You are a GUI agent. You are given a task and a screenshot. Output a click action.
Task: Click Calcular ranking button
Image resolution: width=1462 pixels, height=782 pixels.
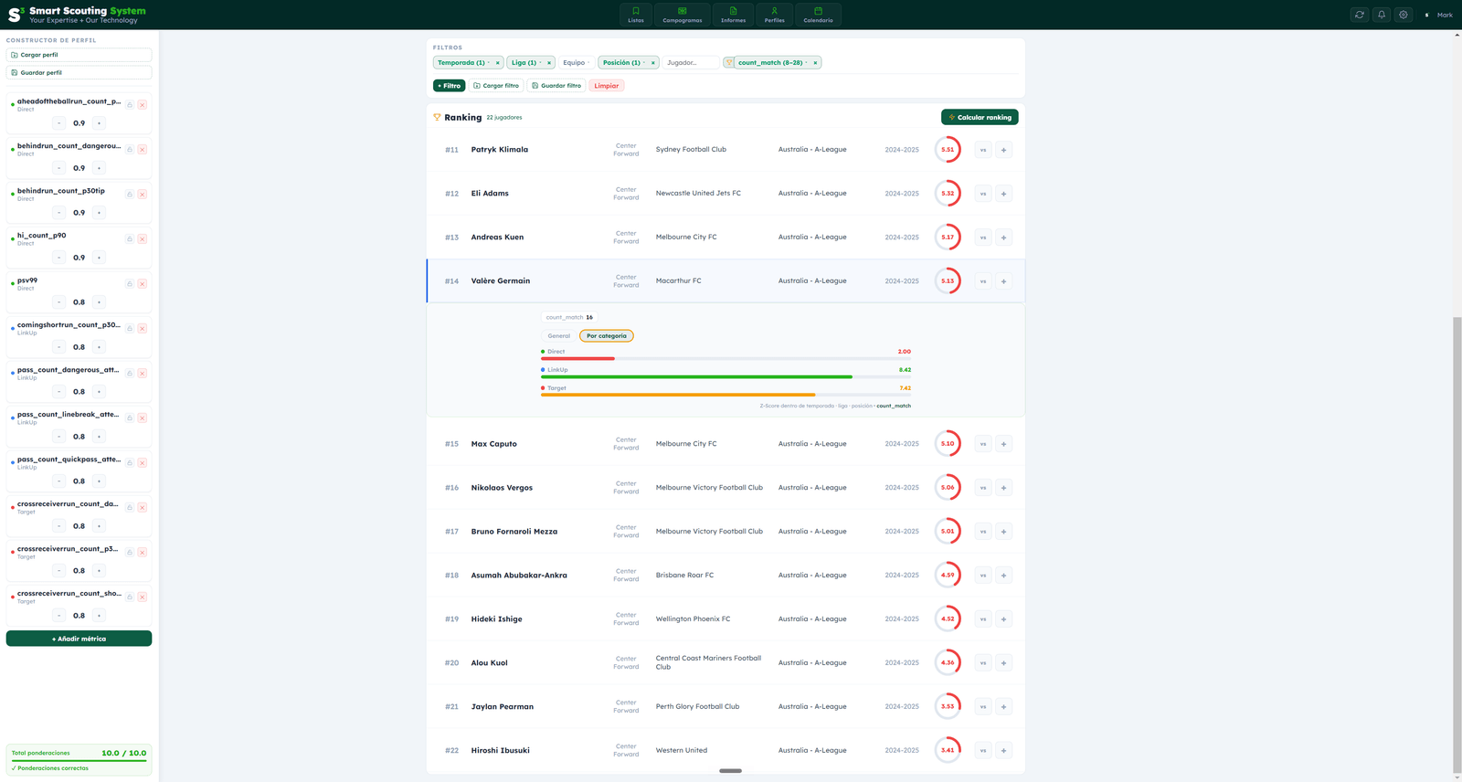[980, 117]
